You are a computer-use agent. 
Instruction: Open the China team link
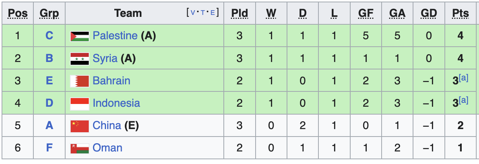coord(107,126)
